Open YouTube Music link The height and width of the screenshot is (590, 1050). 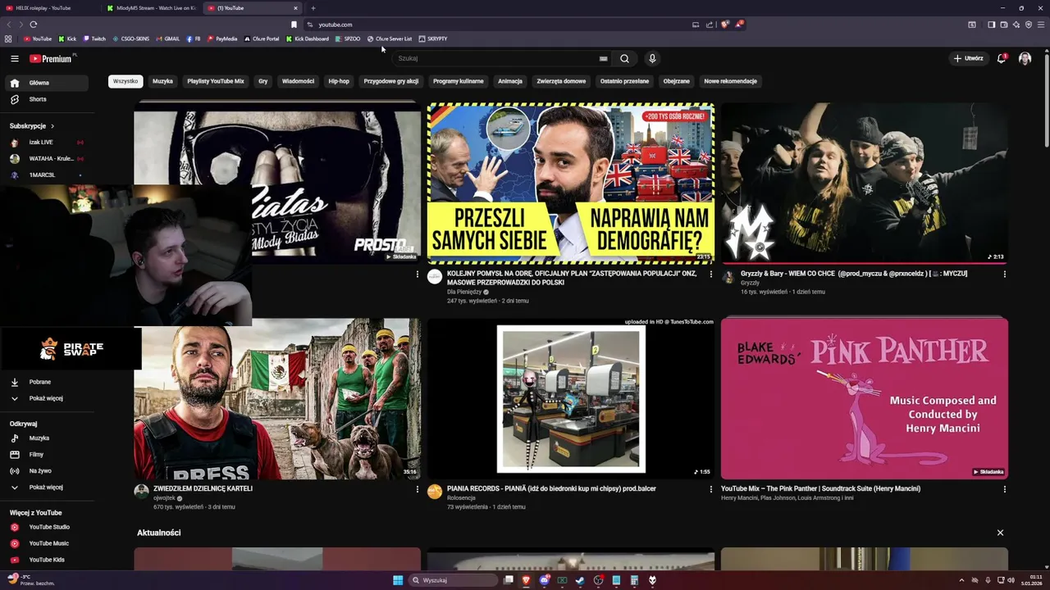pos(48,543)
